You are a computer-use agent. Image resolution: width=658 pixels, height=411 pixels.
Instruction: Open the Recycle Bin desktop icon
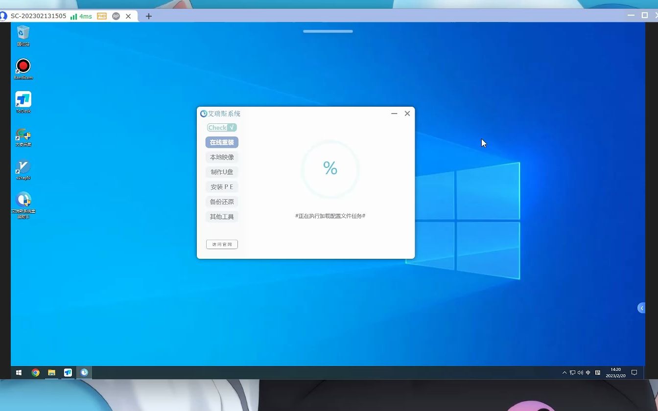[x=23, y=36]
